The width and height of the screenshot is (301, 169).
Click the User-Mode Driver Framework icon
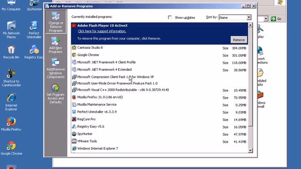(74, 84)
